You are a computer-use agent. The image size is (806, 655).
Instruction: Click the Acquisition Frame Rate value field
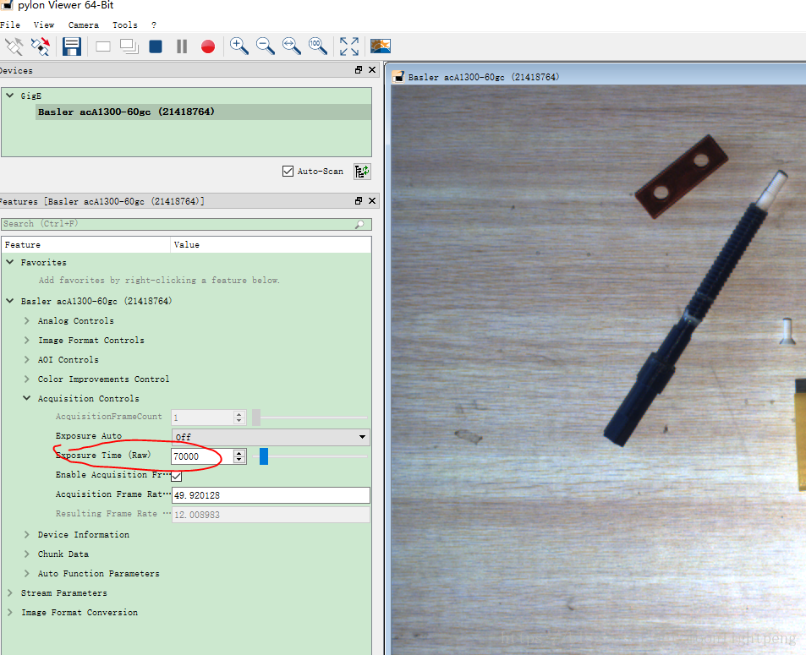(271, 495)
